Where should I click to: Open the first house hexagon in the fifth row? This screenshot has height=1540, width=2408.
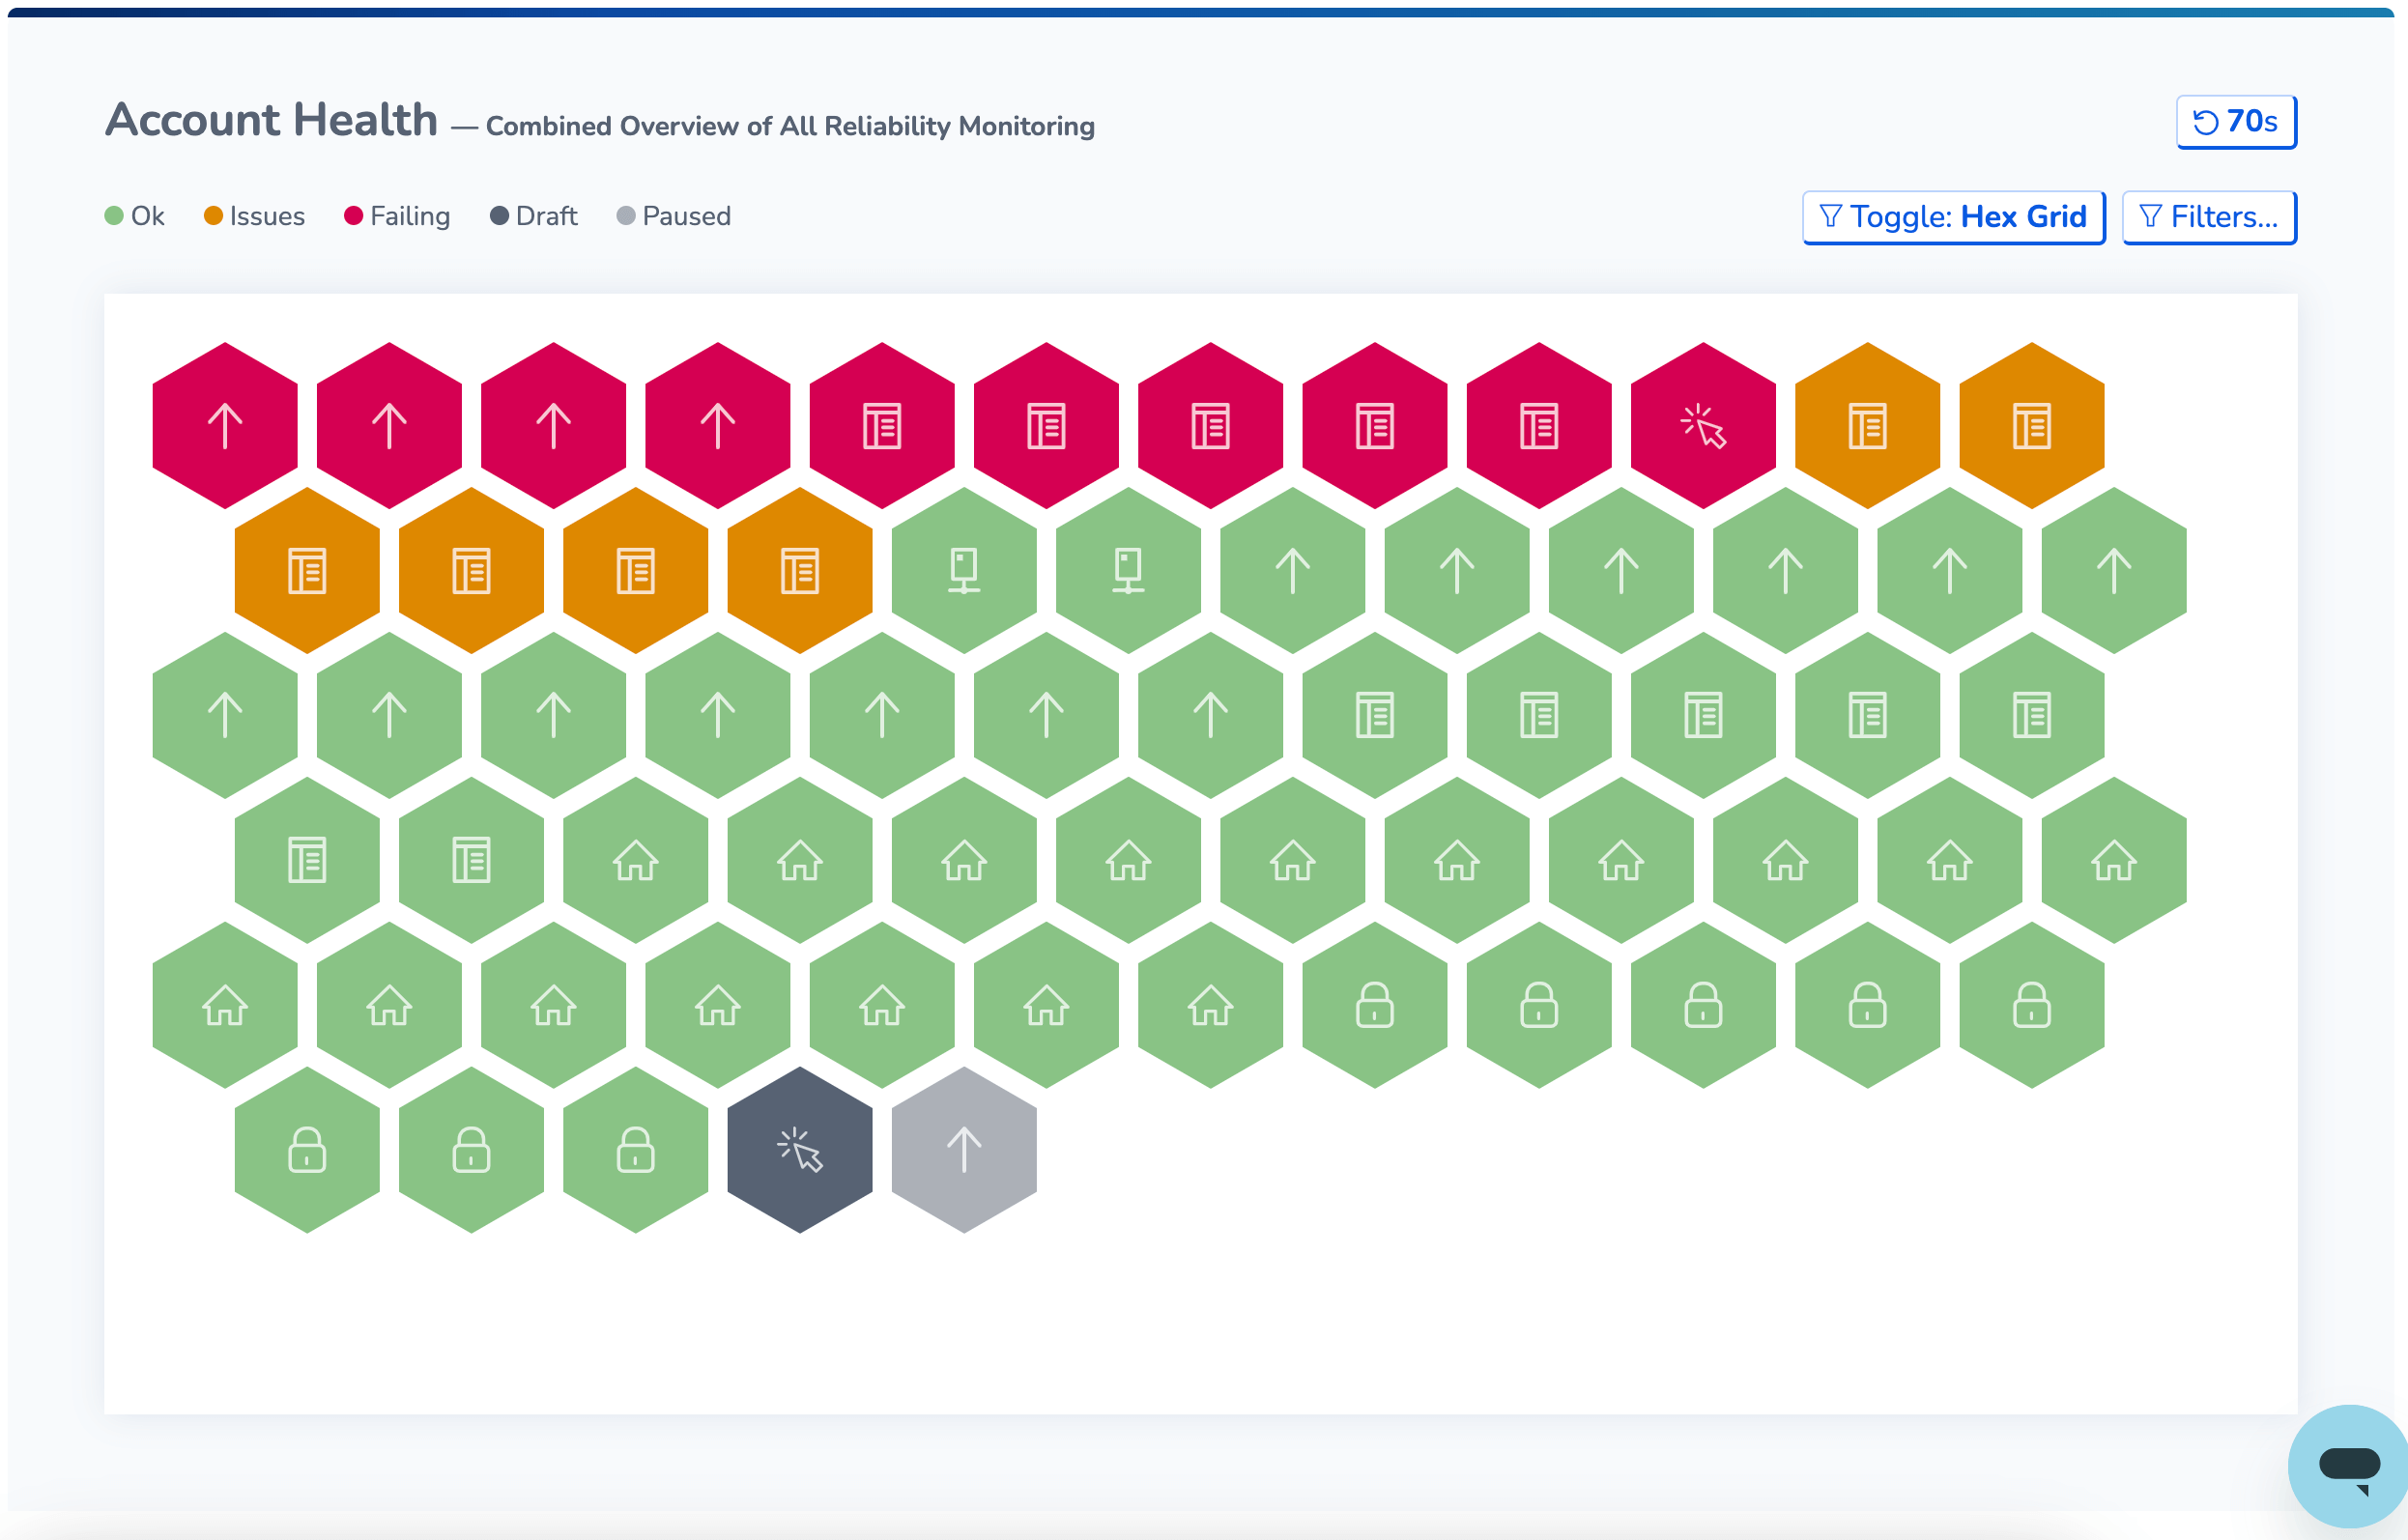tap(225, 1006)
